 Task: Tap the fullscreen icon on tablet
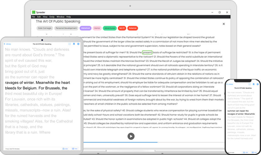click(x=70, y=44)
